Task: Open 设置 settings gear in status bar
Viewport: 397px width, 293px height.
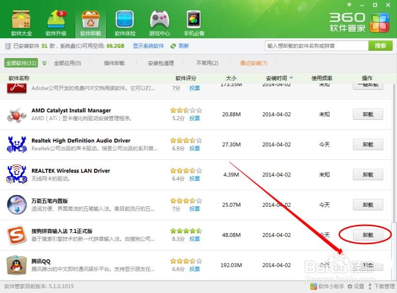Action: (x=356, y=286)
